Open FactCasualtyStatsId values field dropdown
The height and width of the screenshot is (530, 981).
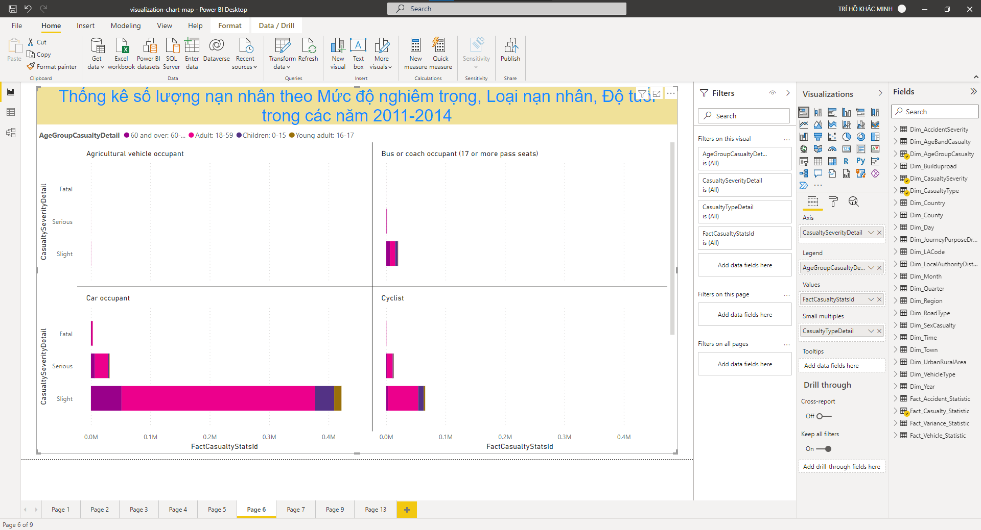(871, 299)
